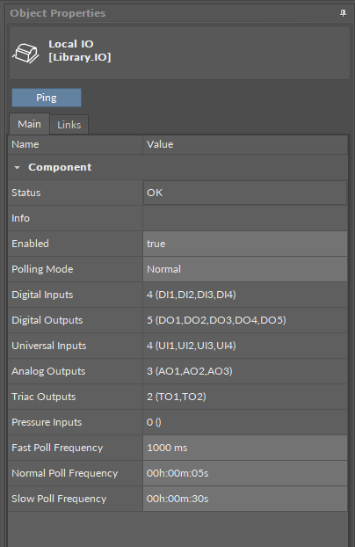Collapse the Component section arrow
Screen dimensions: 355x547
(17, 167)
